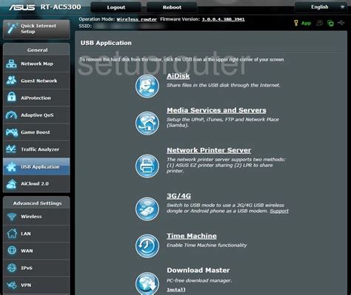The height and width of the screenshot is (295, 351).
Task: Click the Quick Internet Setup wand icon
Action: tap(12, 28)
